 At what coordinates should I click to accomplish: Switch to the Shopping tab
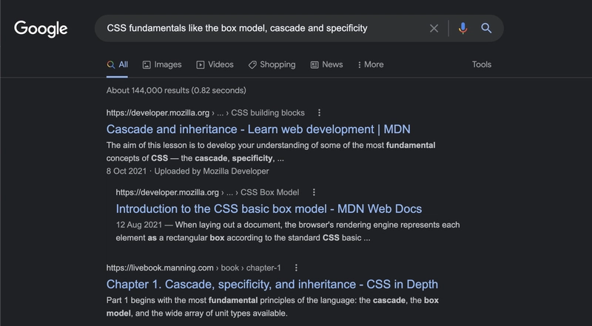pyautogui.click(x=272, y=64)
